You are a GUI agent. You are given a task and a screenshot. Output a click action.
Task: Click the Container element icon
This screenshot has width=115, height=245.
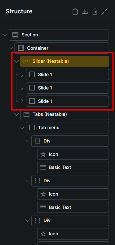click(21, 48)
